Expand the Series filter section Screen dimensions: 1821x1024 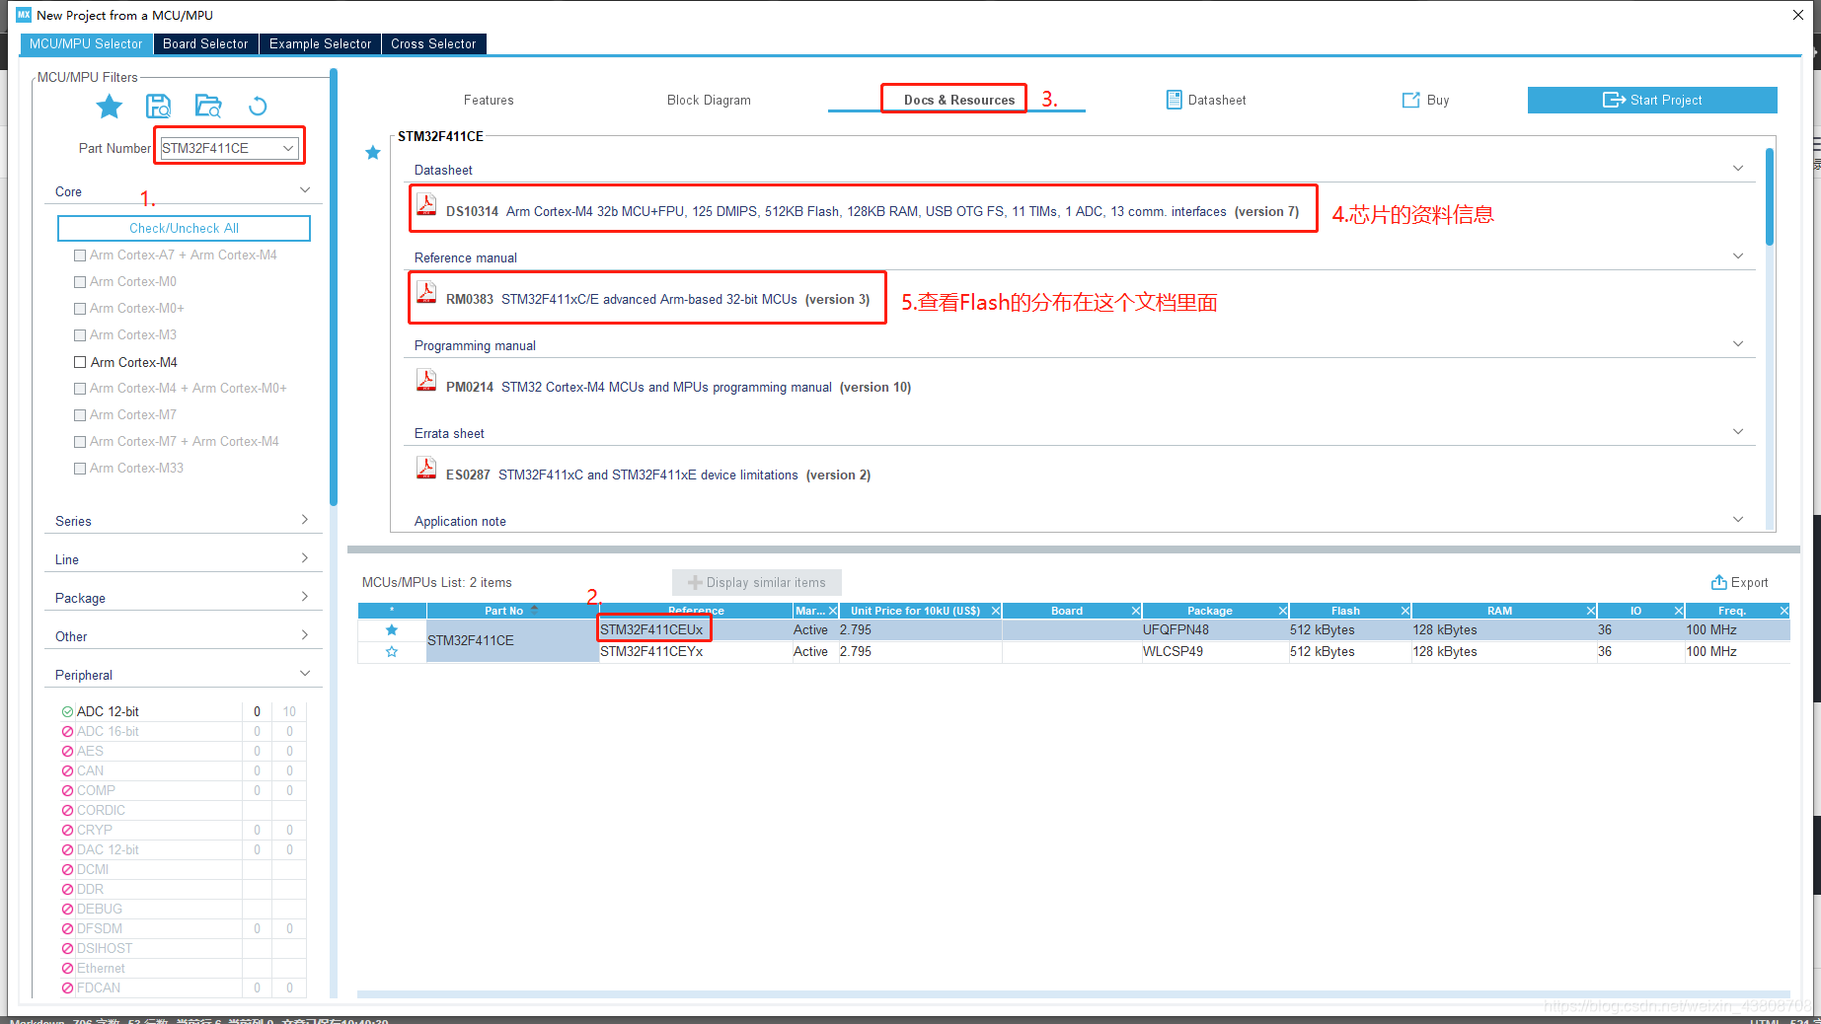[305, 520]
